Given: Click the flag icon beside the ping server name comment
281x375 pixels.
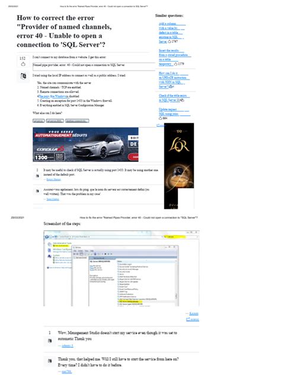Looking at the screenshot, I should [37, 191].
